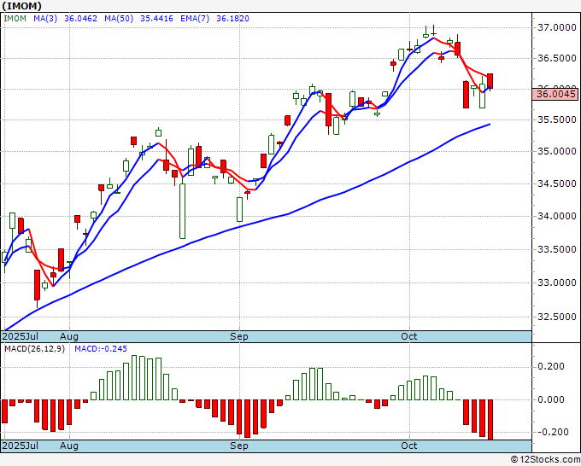Click the last red candlestick in October
The width and height of the screenshot is (581, 466).
[x=490, y=81]
